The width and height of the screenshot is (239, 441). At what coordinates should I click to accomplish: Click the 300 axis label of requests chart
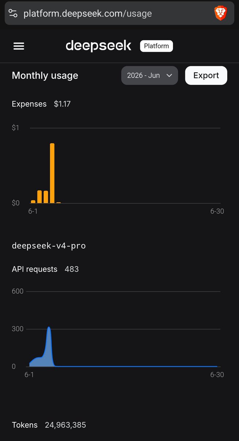point(18,329)
